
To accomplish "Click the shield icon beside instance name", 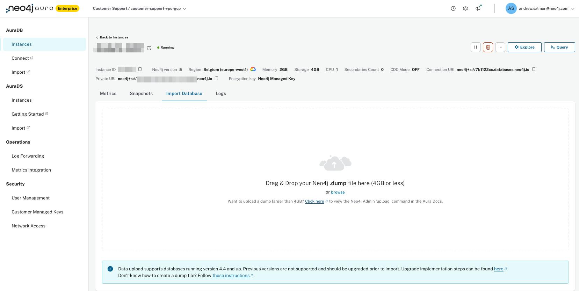I will pyautogui.click(x=149, y=48).
